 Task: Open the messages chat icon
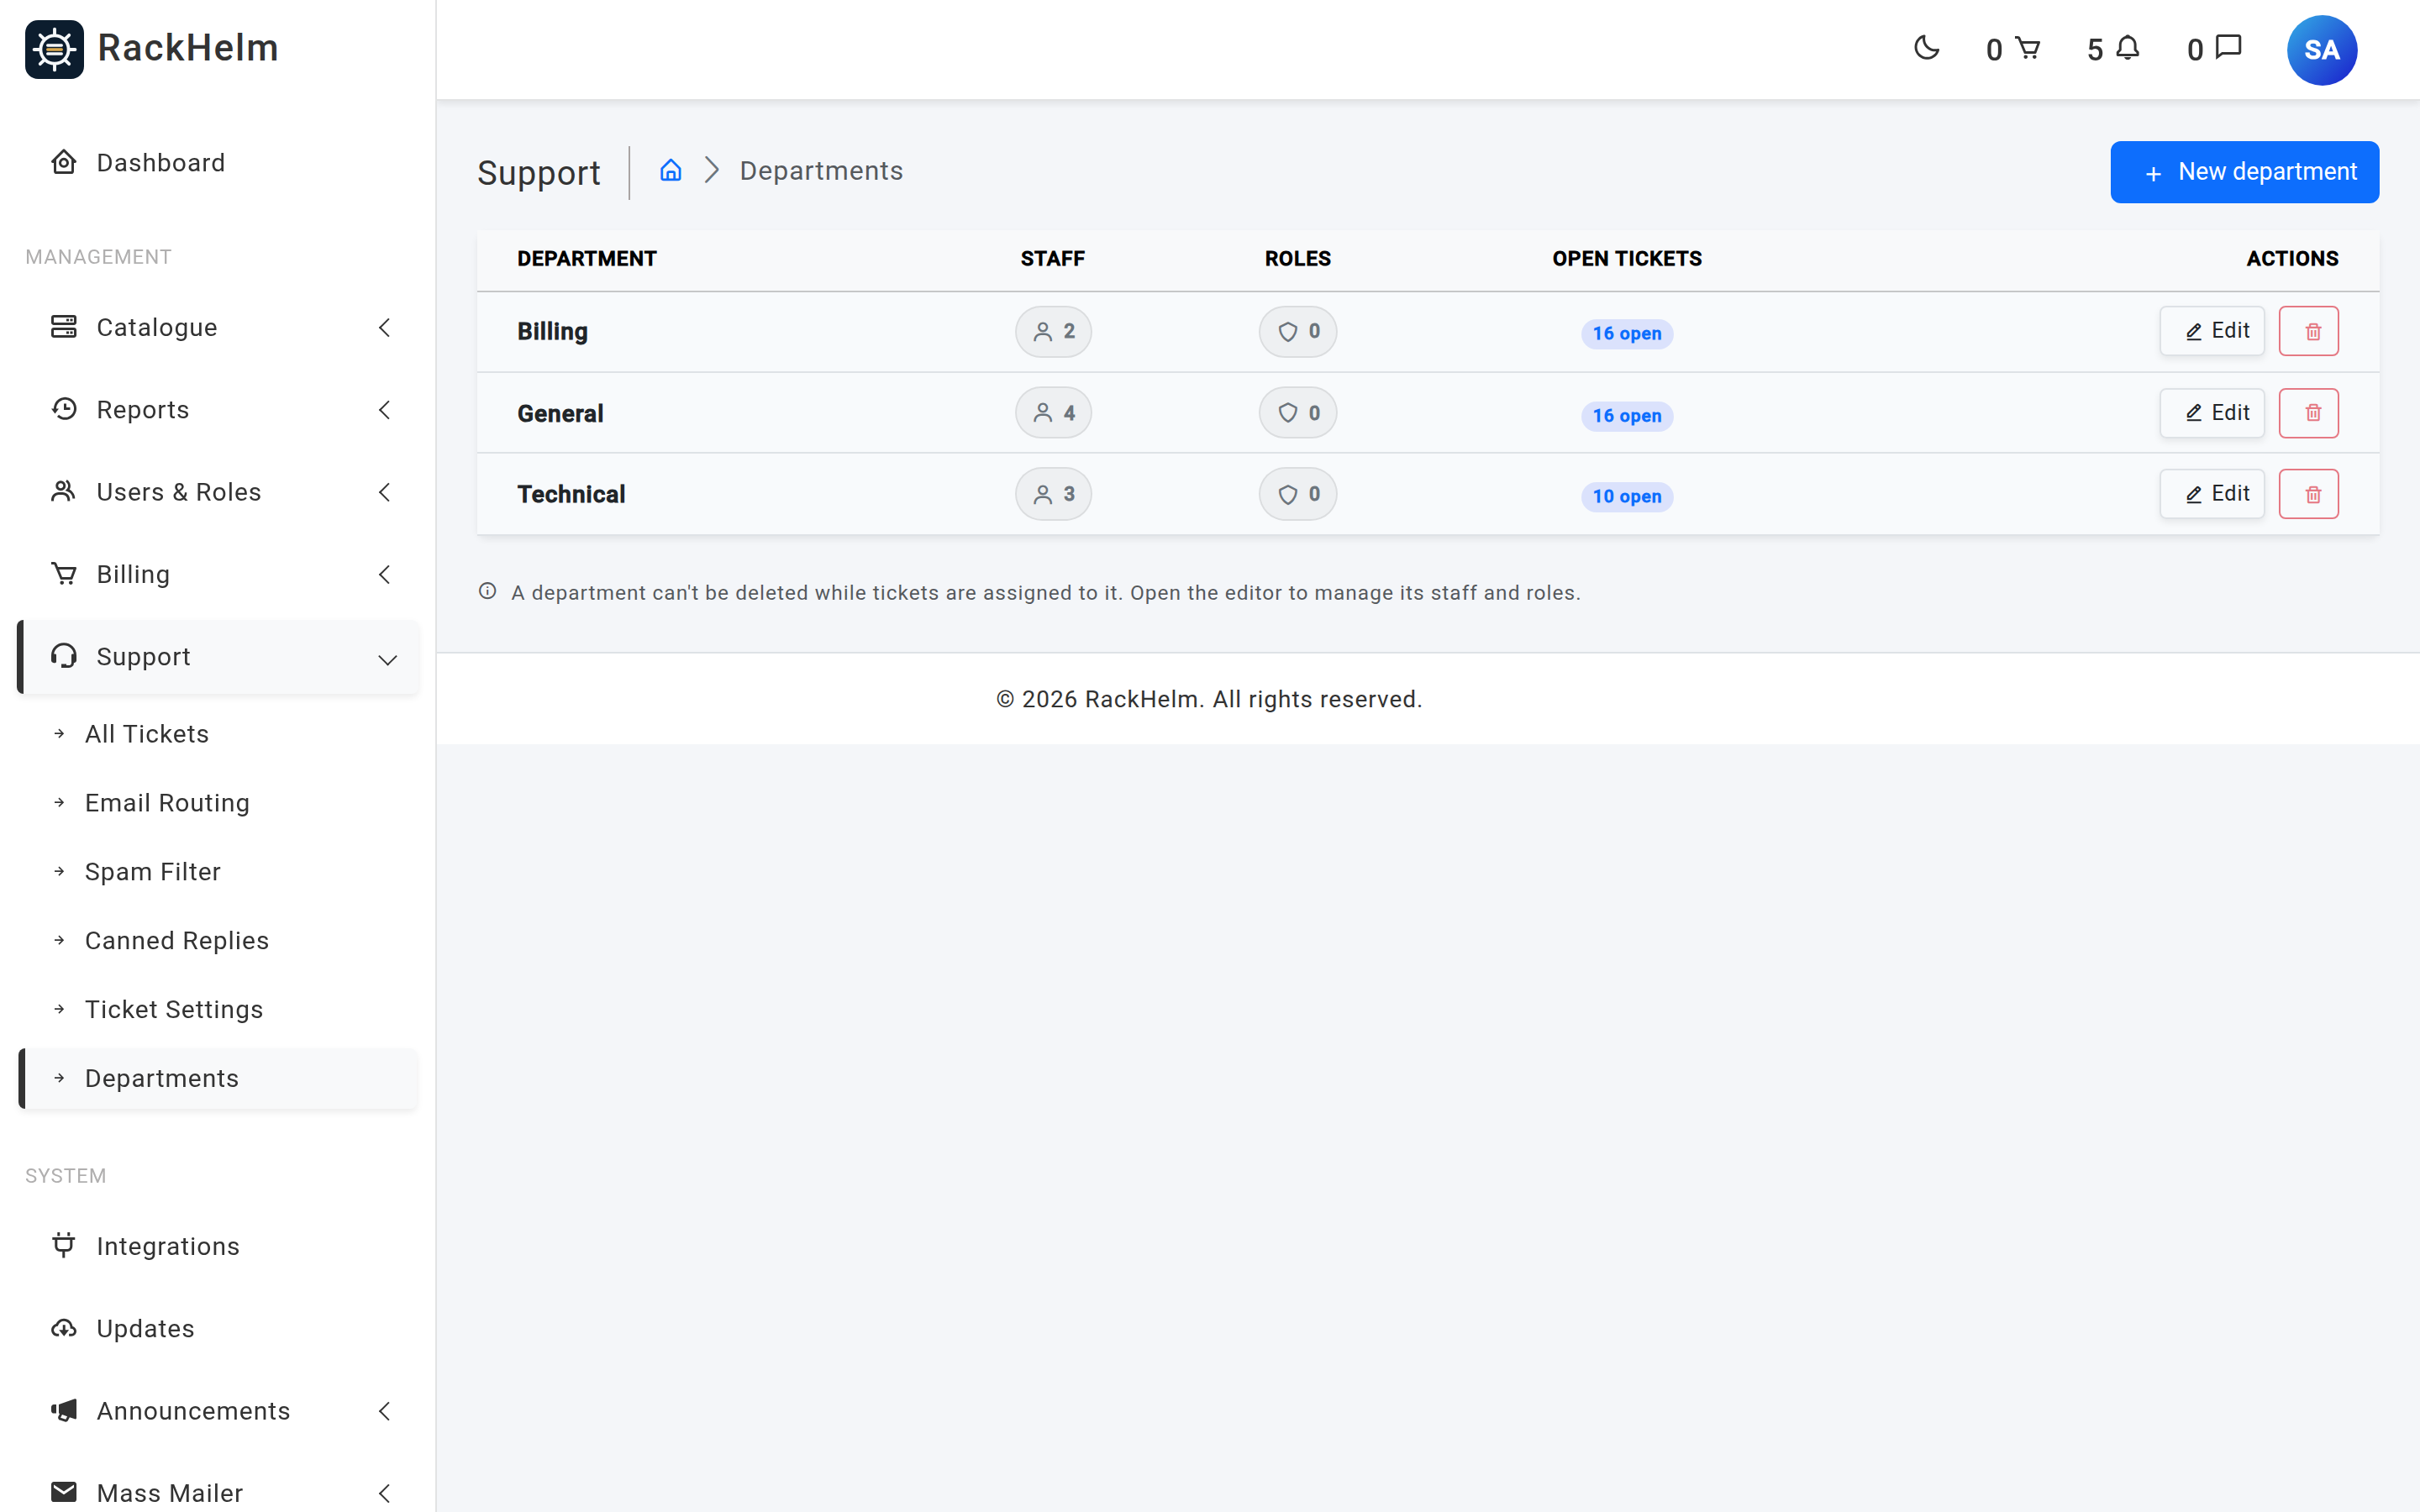point(2228,48)
